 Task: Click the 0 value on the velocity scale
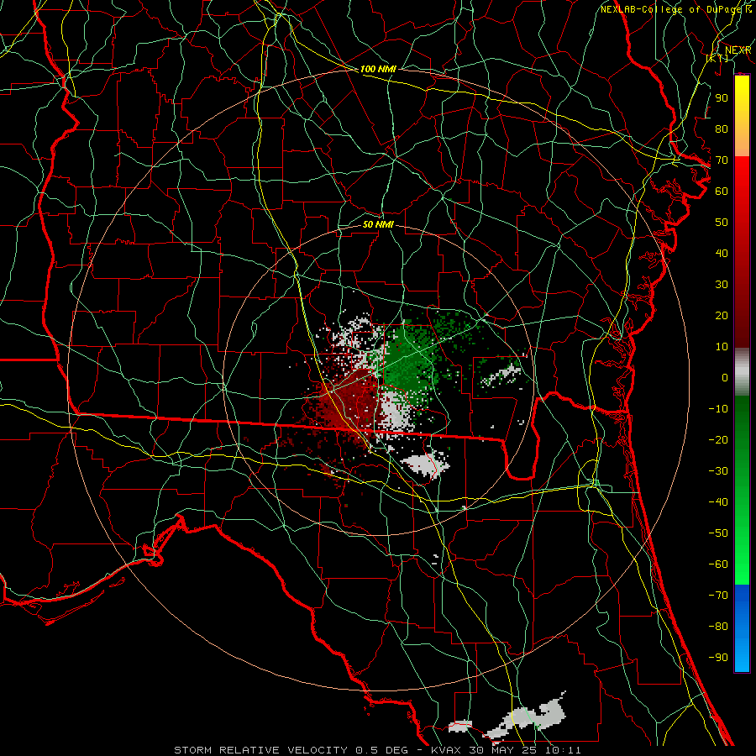725,377
